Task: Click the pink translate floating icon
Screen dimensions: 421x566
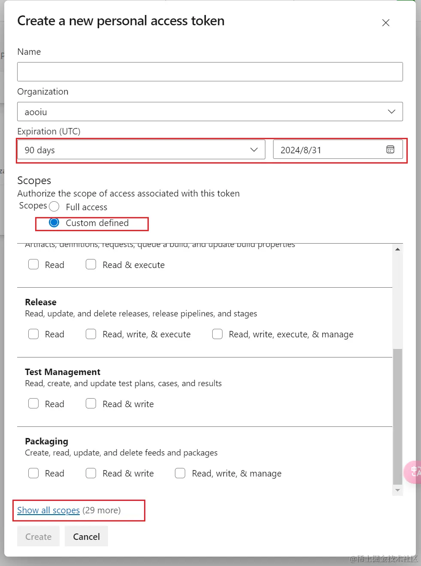Action: (414, 472)
